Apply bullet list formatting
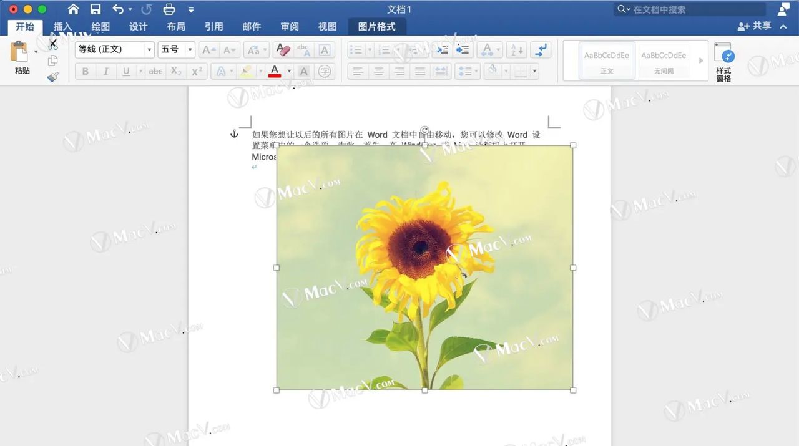Image resolution: width=799 pixels, height=446 pixels. (356, 49)
